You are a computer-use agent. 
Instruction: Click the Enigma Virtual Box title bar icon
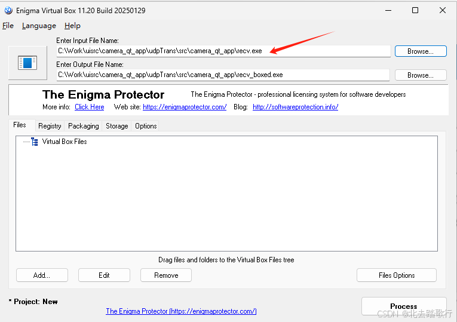coord(8,10)
